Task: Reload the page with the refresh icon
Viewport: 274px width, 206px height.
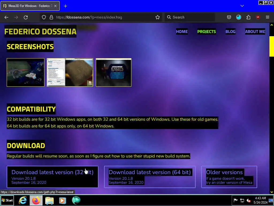Action: [26, 17]
